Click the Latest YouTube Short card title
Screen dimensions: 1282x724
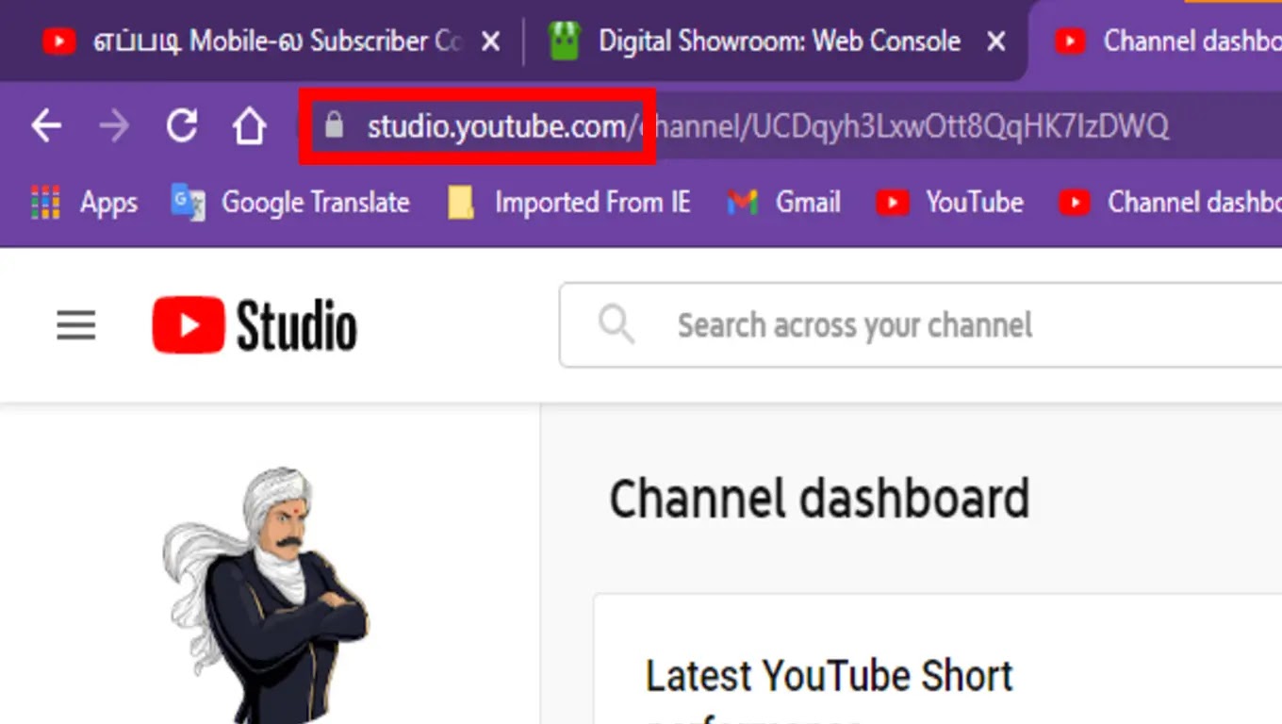[830, 676]
